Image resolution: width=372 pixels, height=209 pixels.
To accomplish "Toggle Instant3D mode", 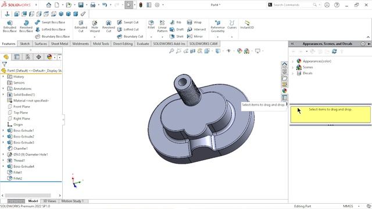I will click(x=247, y=24).
